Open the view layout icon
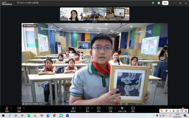The image size is (189, 118). 159,3
